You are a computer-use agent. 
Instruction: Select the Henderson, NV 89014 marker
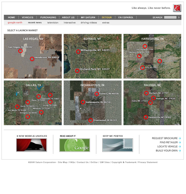tap(32, 59)
